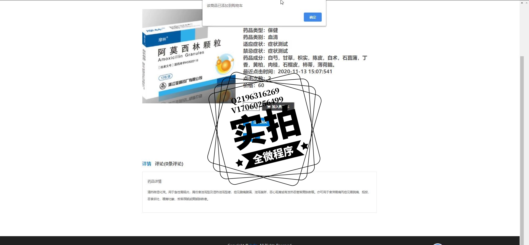Click the 禁忌症状：症状测试 line
Screen dimensions: 529x245
coord(265,51)
